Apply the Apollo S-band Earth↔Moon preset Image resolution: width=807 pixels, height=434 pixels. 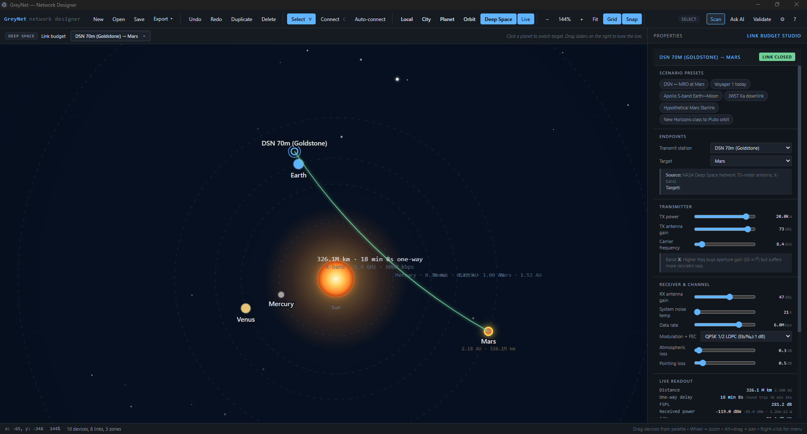click(x=691, y=96)
